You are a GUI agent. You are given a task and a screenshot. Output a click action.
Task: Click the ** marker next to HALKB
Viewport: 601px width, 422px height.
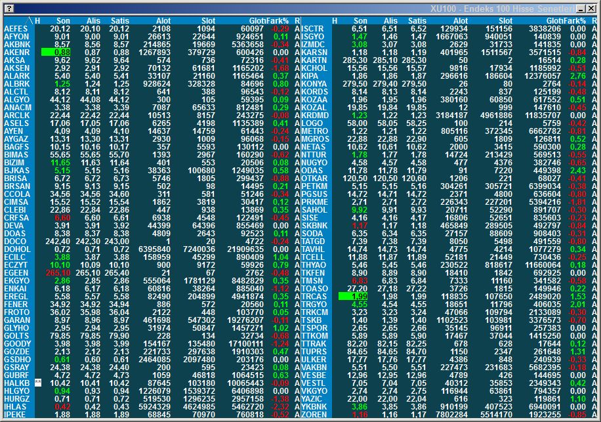(37, 383)
